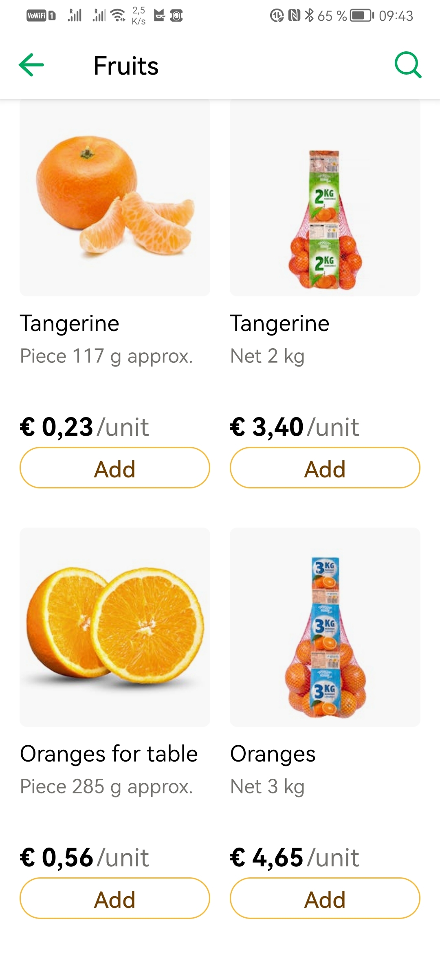Add the 2 kg Tangerine net
The image size is (440, 954).
point(325,468)
